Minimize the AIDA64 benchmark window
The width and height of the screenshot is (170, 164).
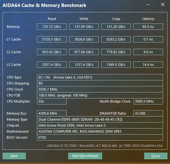148,4
